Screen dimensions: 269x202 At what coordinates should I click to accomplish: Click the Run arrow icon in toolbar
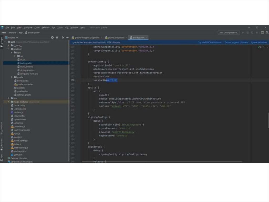pos(243,32)
